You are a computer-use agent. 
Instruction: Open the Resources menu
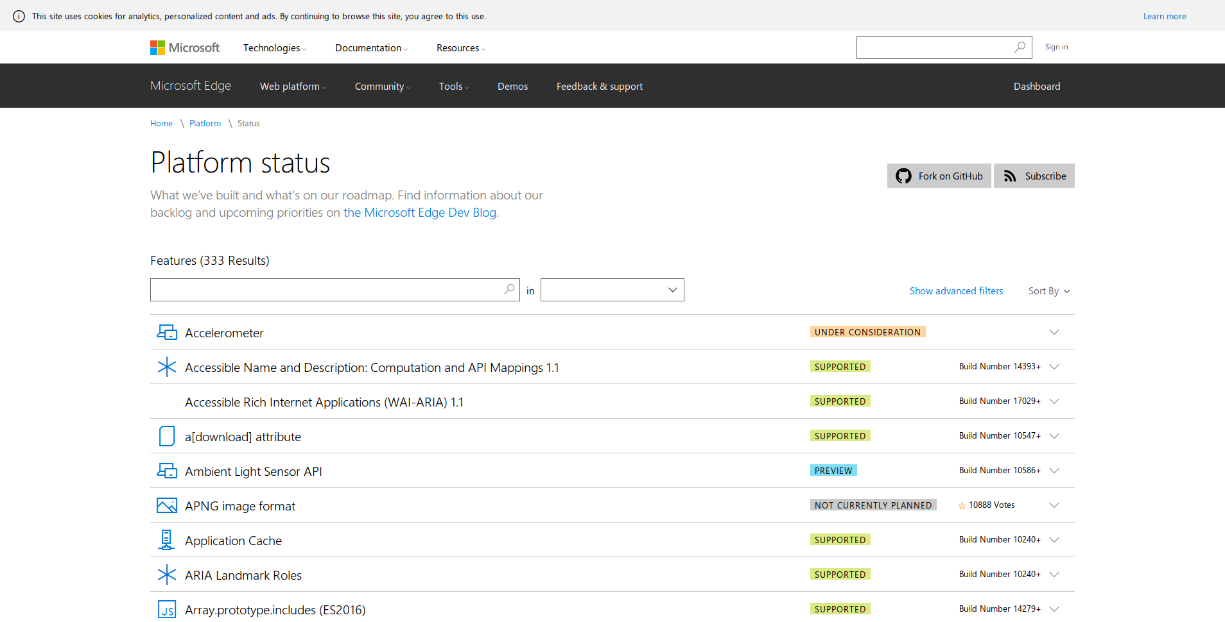pos(461,48)
